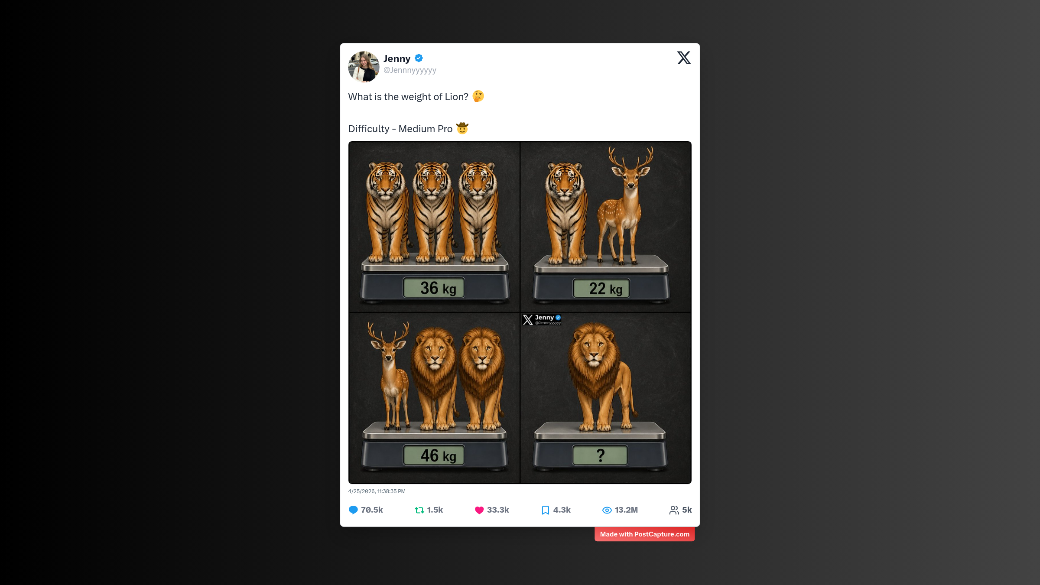Click the Made with PostCapture.com badge
The height and width of the screenshot is (585, 1040).
tap(644, 534)
